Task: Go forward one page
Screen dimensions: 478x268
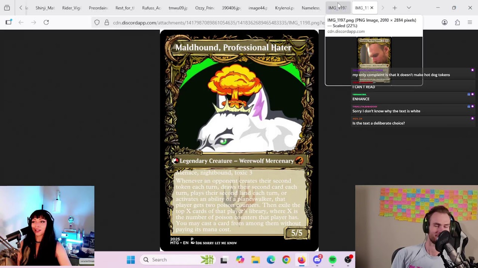Action: pos(34,22)
